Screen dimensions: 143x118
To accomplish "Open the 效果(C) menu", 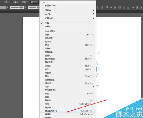I will (x=16, y=2).
